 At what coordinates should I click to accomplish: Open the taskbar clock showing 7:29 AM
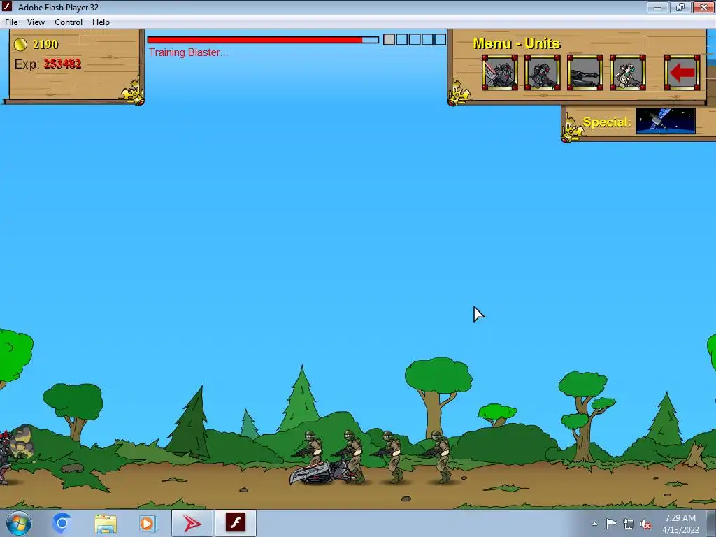click(680, 524)
